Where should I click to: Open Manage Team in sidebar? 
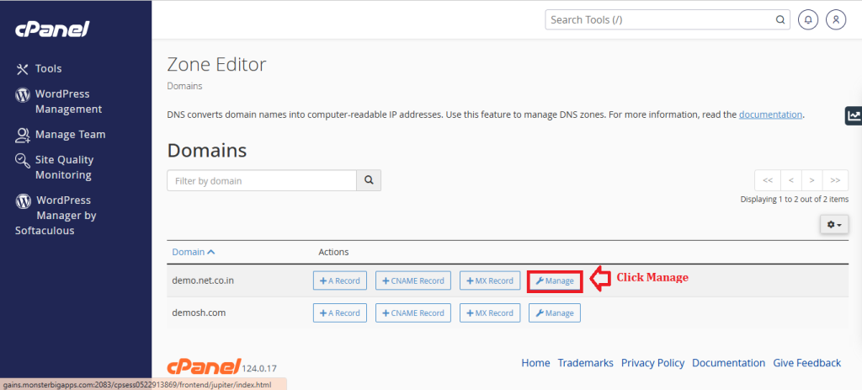(x=70, y=135)
